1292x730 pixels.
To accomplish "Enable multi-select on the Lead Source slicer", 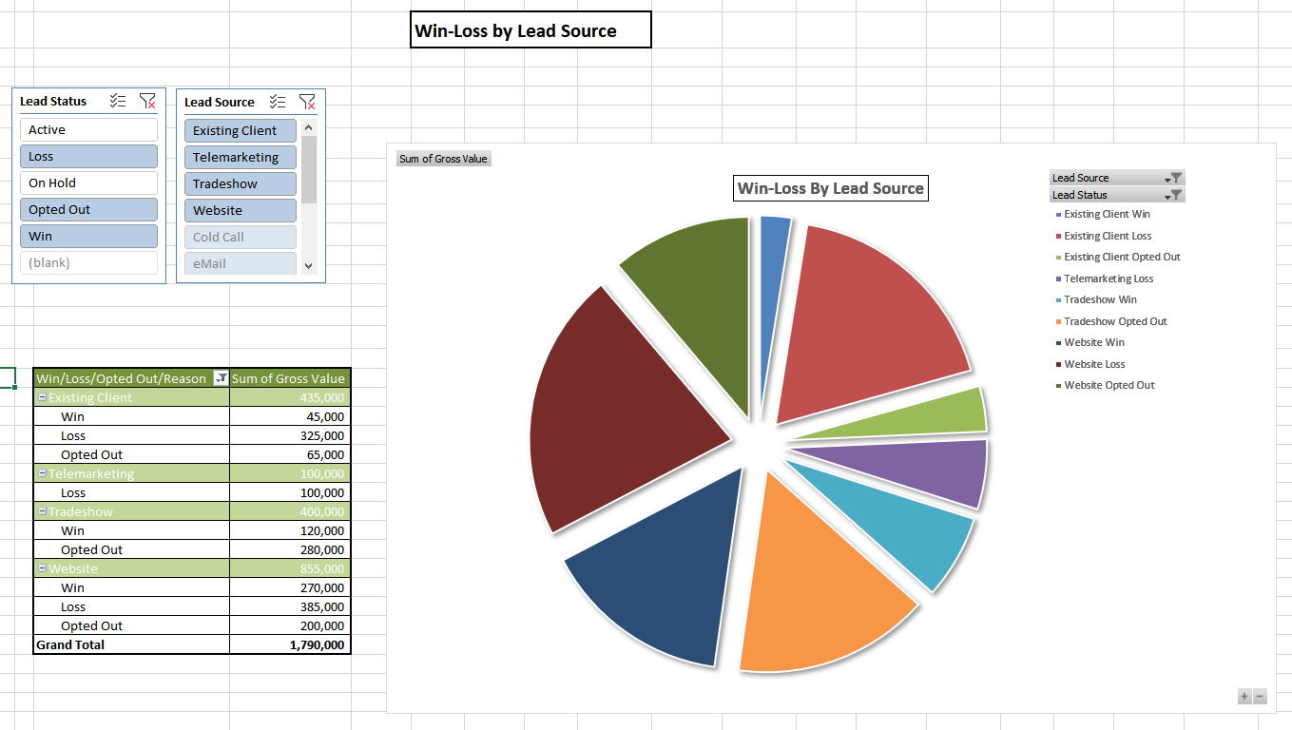I will coord(278,102).
